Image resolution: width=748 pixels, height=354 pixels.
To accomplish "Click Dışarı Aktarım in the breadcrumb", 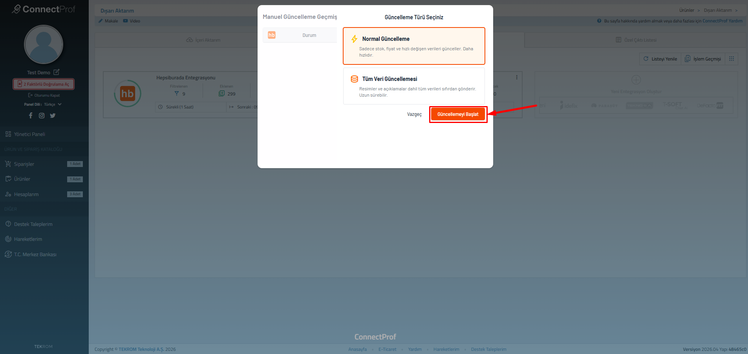I will [x=718, y=10].
